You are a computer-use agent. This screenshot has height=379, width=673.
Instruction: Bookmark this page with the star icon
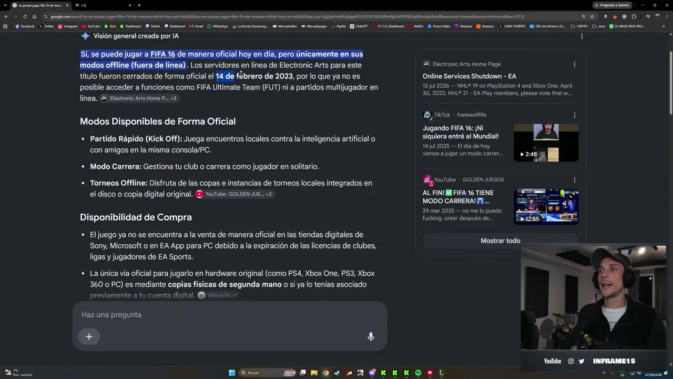(x=592, y=16)
